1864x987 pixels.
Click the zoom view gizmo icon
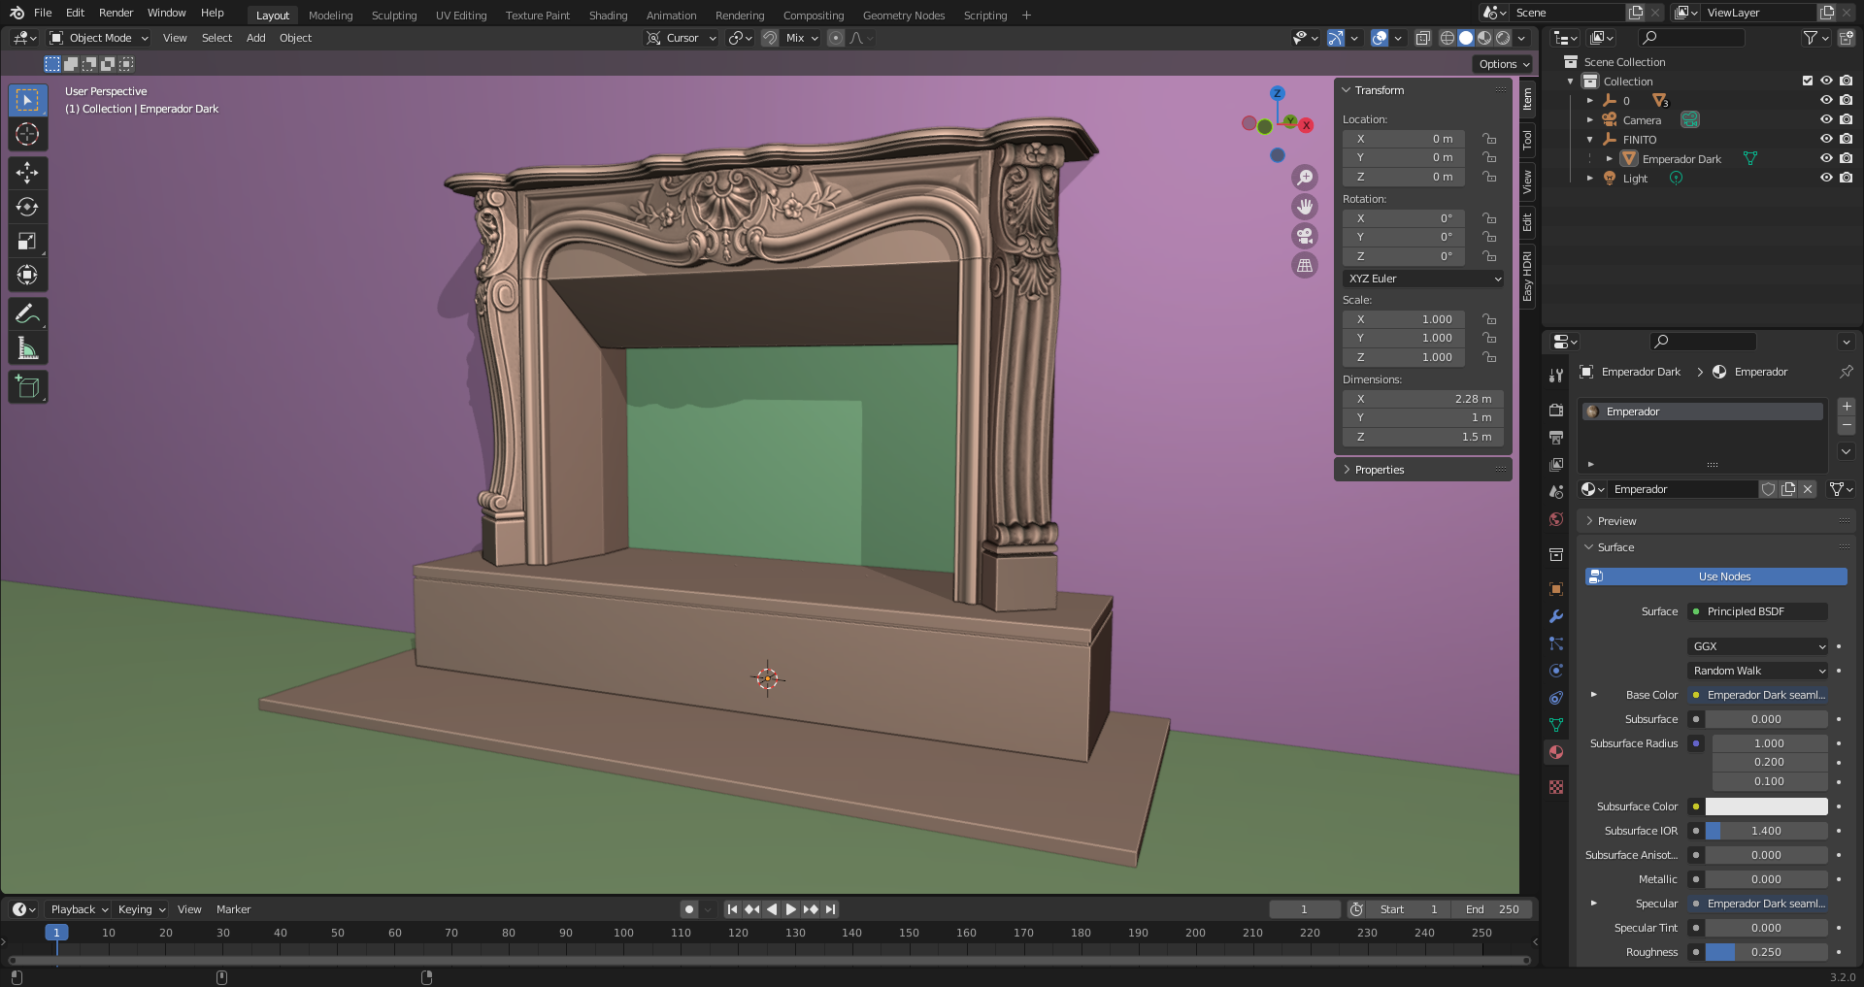(1305, 178)
